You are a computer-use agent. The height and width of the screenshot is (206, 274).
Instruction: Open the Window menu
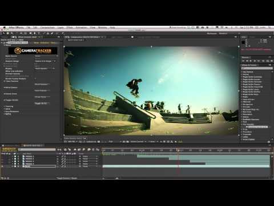tap(102, 27)
